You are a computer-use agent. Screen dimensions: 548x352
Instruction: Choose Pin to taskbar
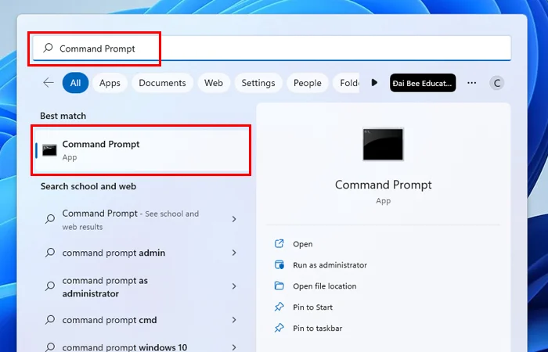click(x=318, y=329)
